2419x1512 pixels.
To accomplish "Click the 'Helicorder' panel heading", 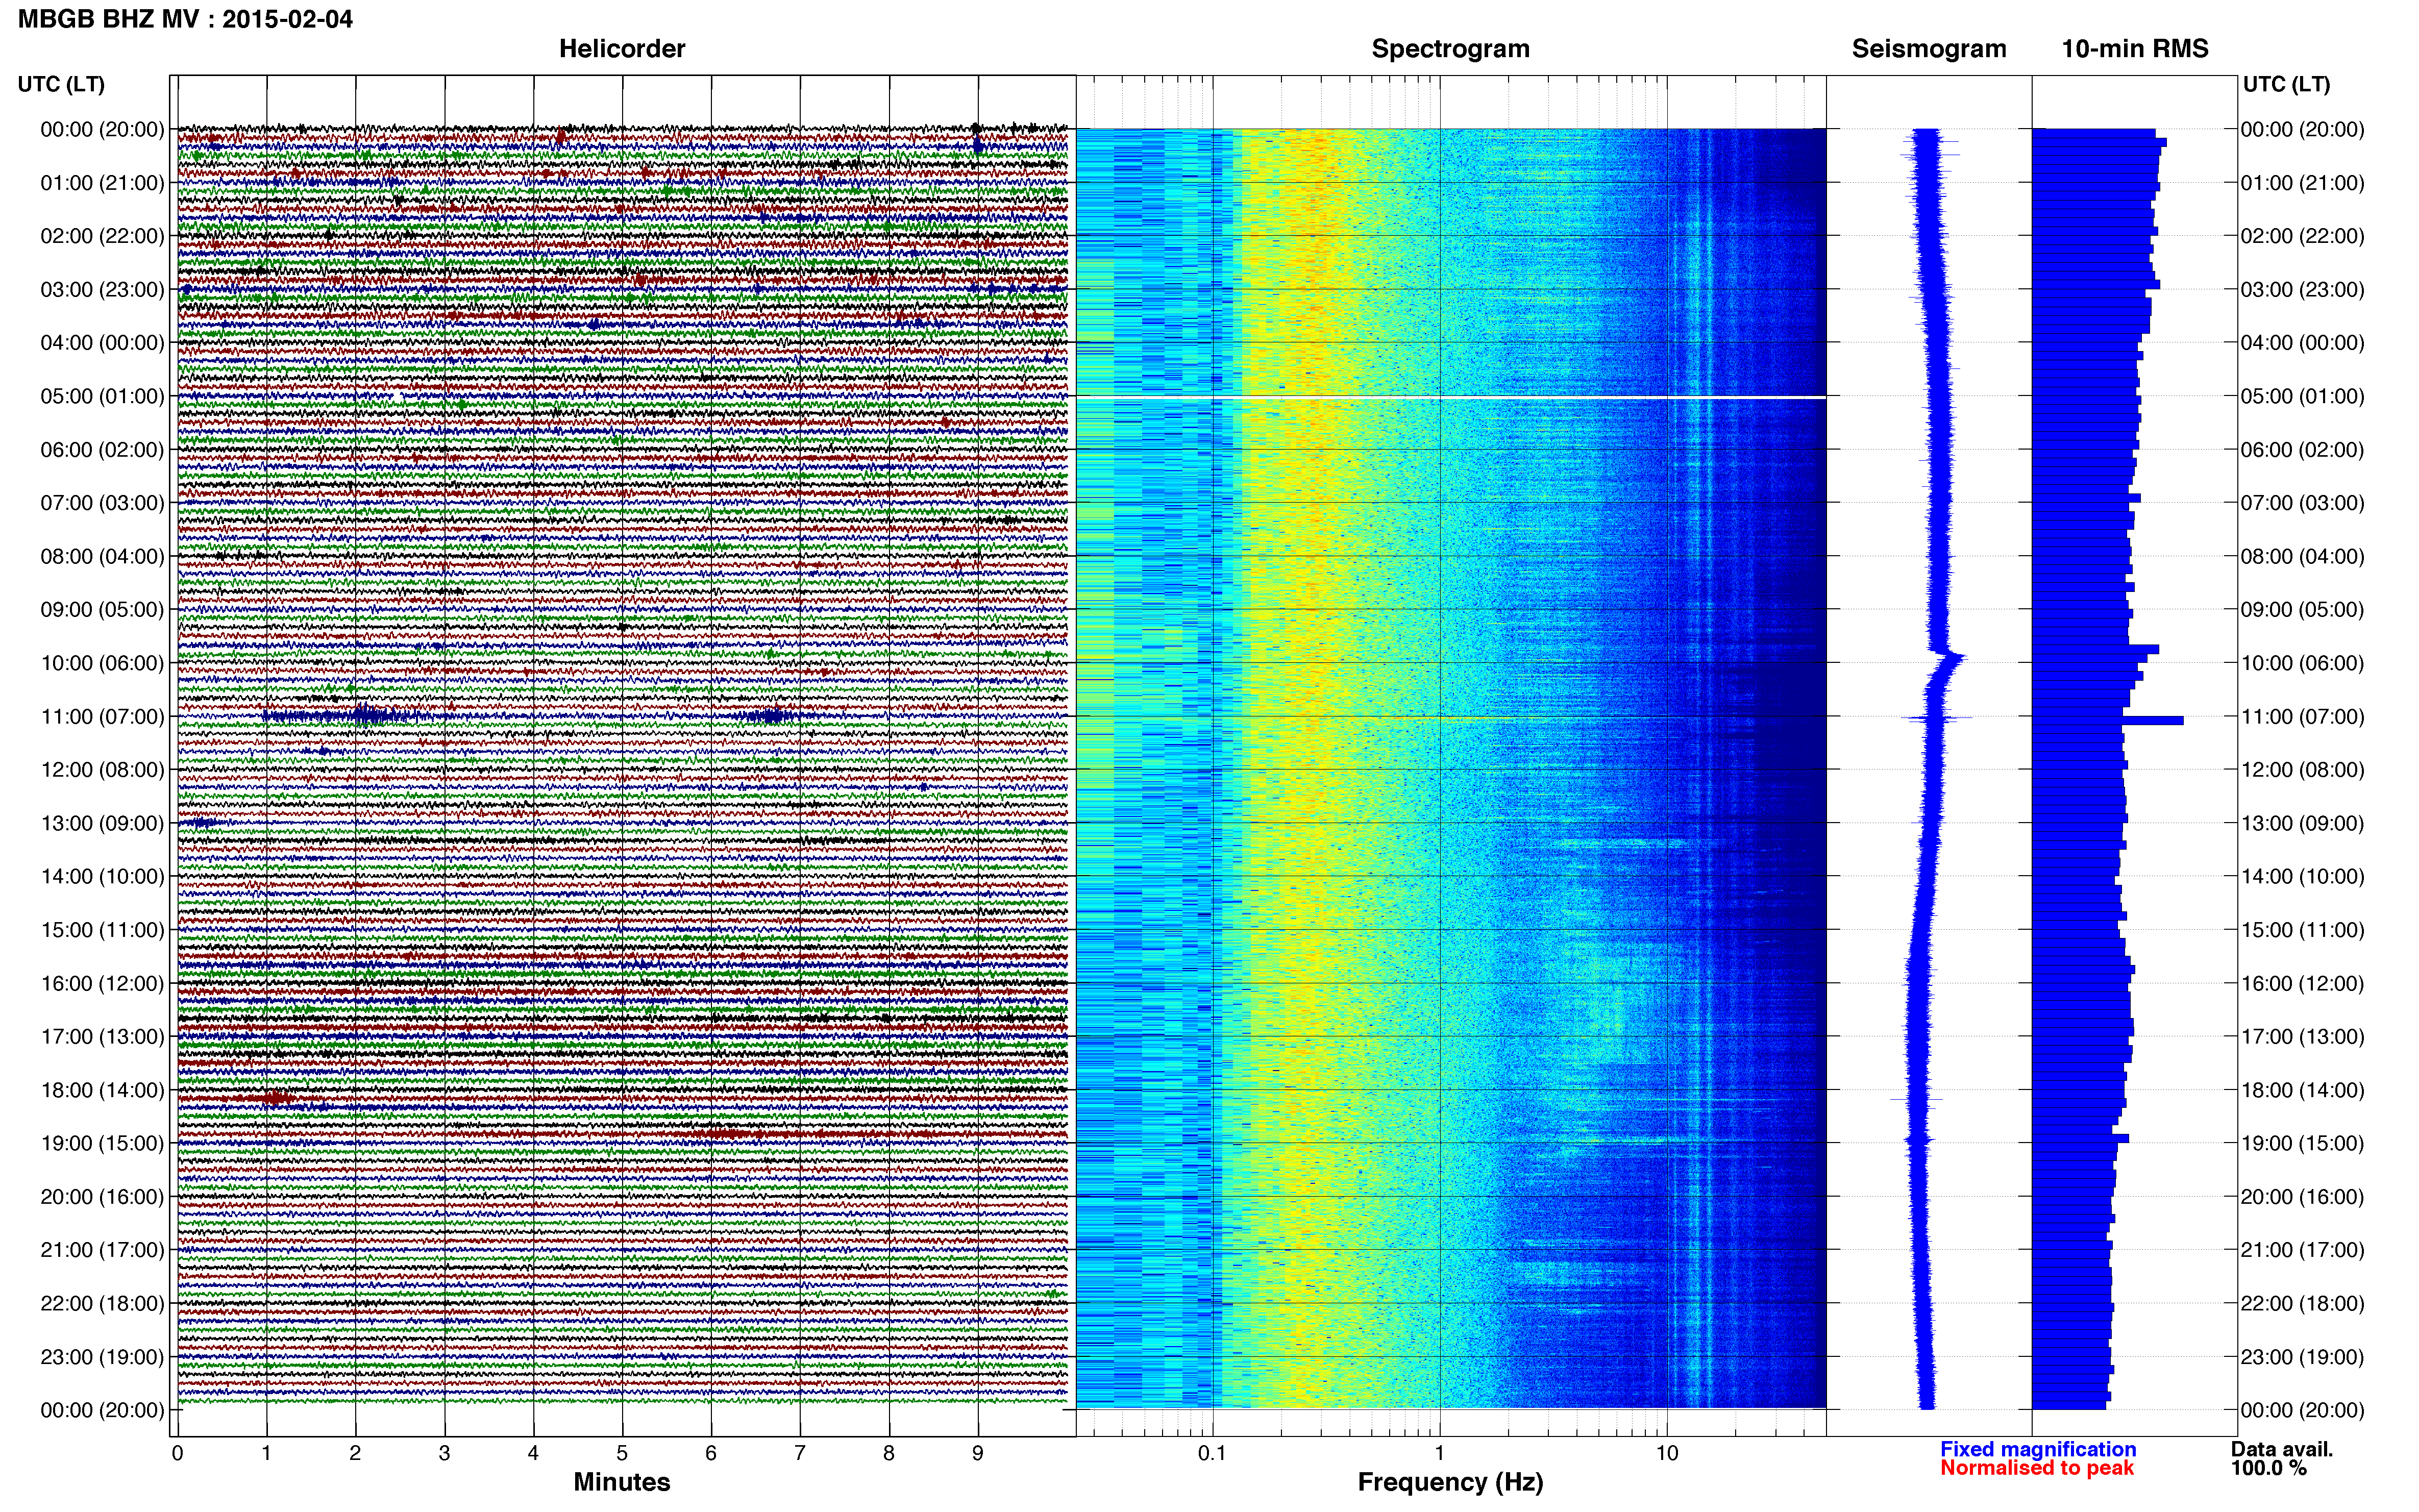I will coord(622,49).
